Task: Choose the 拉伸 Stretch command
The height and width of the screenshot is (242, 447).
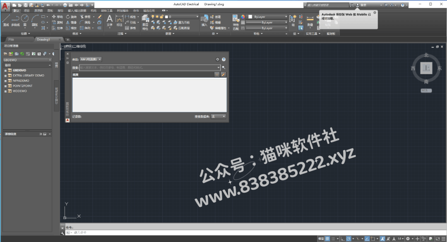Action: point(57,28)
